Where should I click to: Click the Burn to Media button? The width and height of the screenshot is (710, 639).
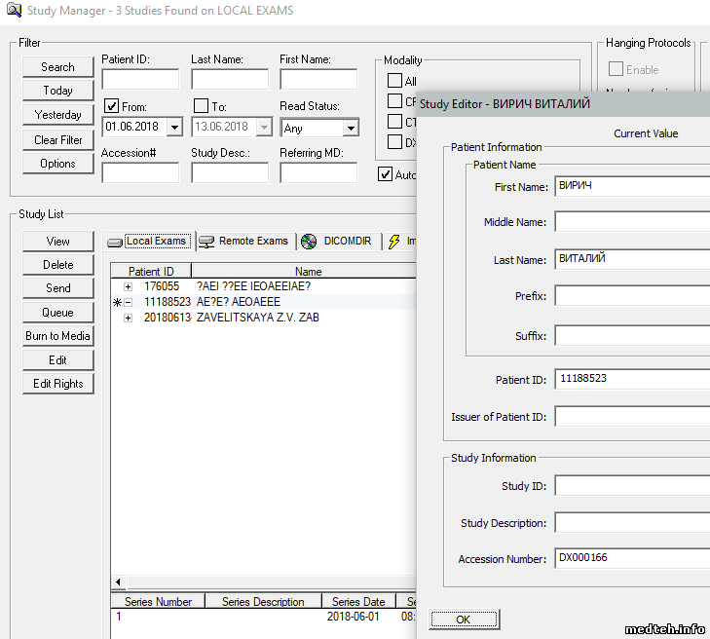pos(58,336)
